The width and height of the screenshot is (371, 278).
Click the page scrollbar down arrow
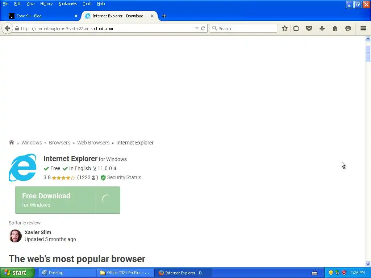click(368, 264)
